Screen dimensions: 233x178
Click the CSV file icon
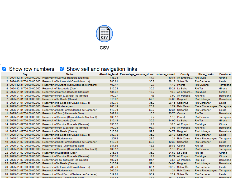tap(104, 34)
